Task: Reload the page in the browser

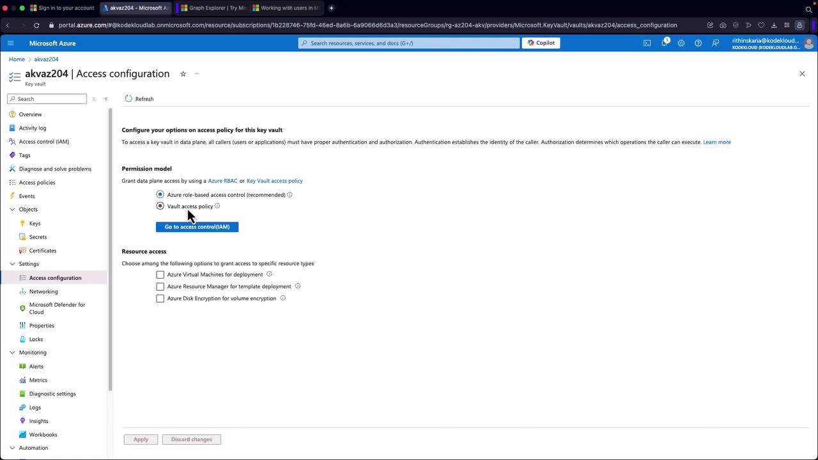Action: [x=36, y=25]
